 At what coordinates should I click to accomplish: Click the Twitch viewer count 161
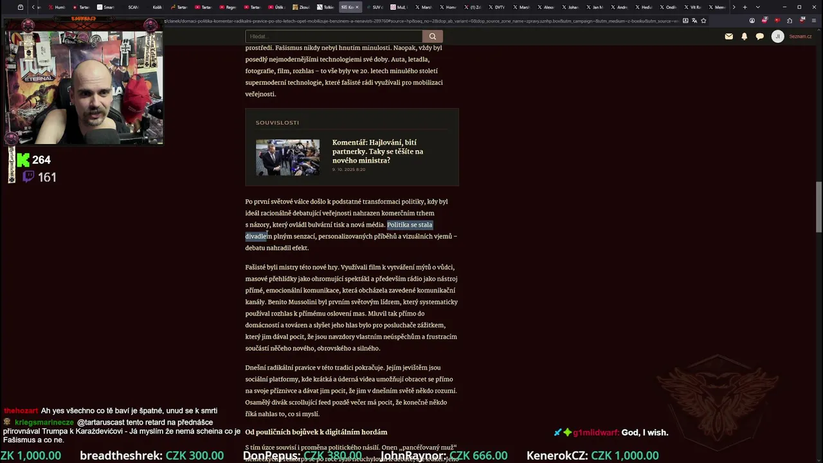point(47,177)
